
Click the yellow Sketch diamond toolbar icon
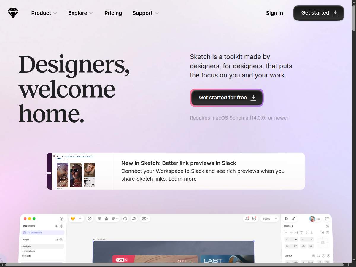point(73,219)
